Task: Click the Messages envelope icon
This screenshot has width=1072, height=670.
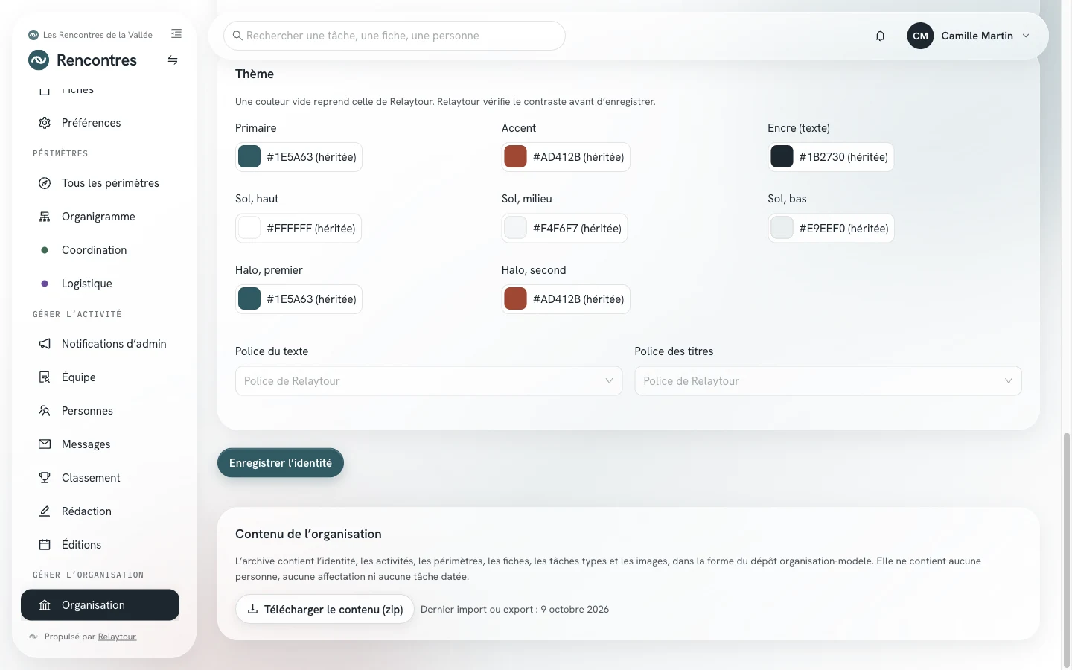Action: click(x=45, y=444)
